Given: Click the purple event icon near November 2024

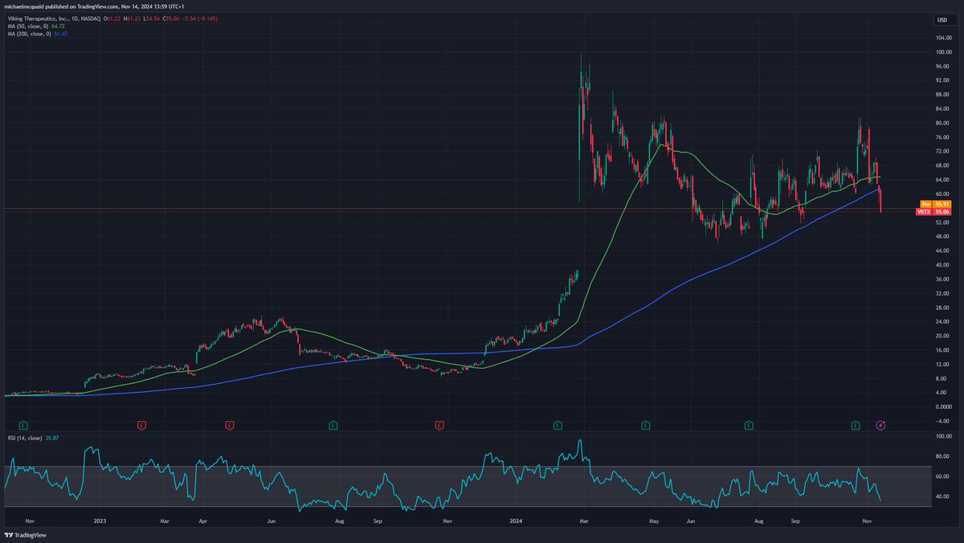Looking at the screenshot, I should pyautogui.click(x=880, y=425).
